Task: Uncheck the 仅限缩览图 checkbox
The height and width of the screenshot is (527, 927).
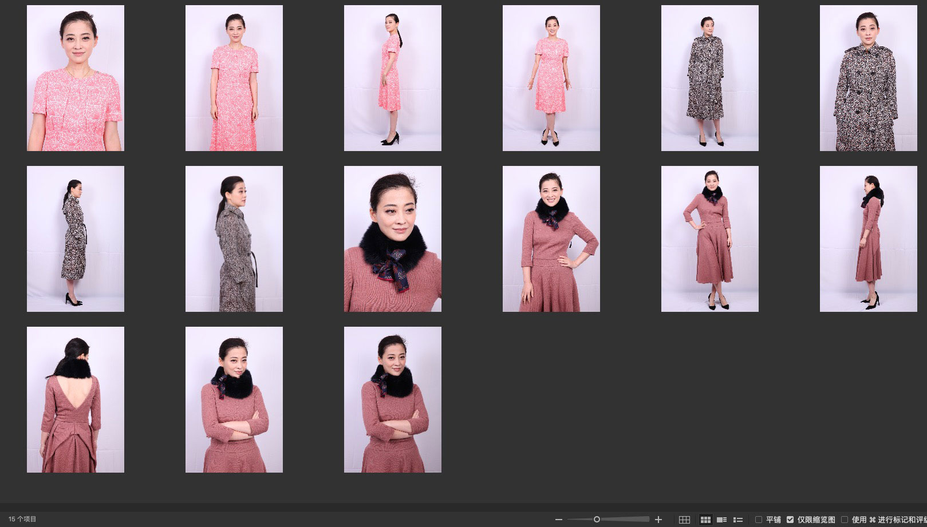Action: [790, 520]
